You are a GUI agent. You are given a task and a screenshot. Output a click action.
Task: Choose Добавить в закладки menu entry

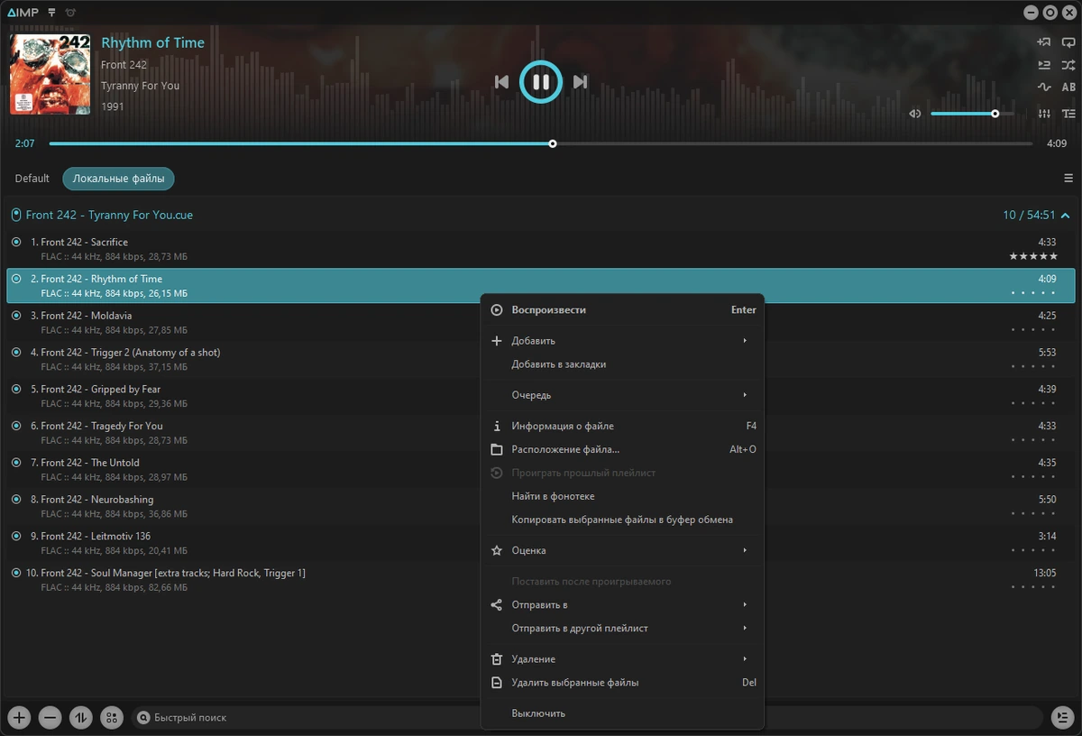[x=622, y=364]
